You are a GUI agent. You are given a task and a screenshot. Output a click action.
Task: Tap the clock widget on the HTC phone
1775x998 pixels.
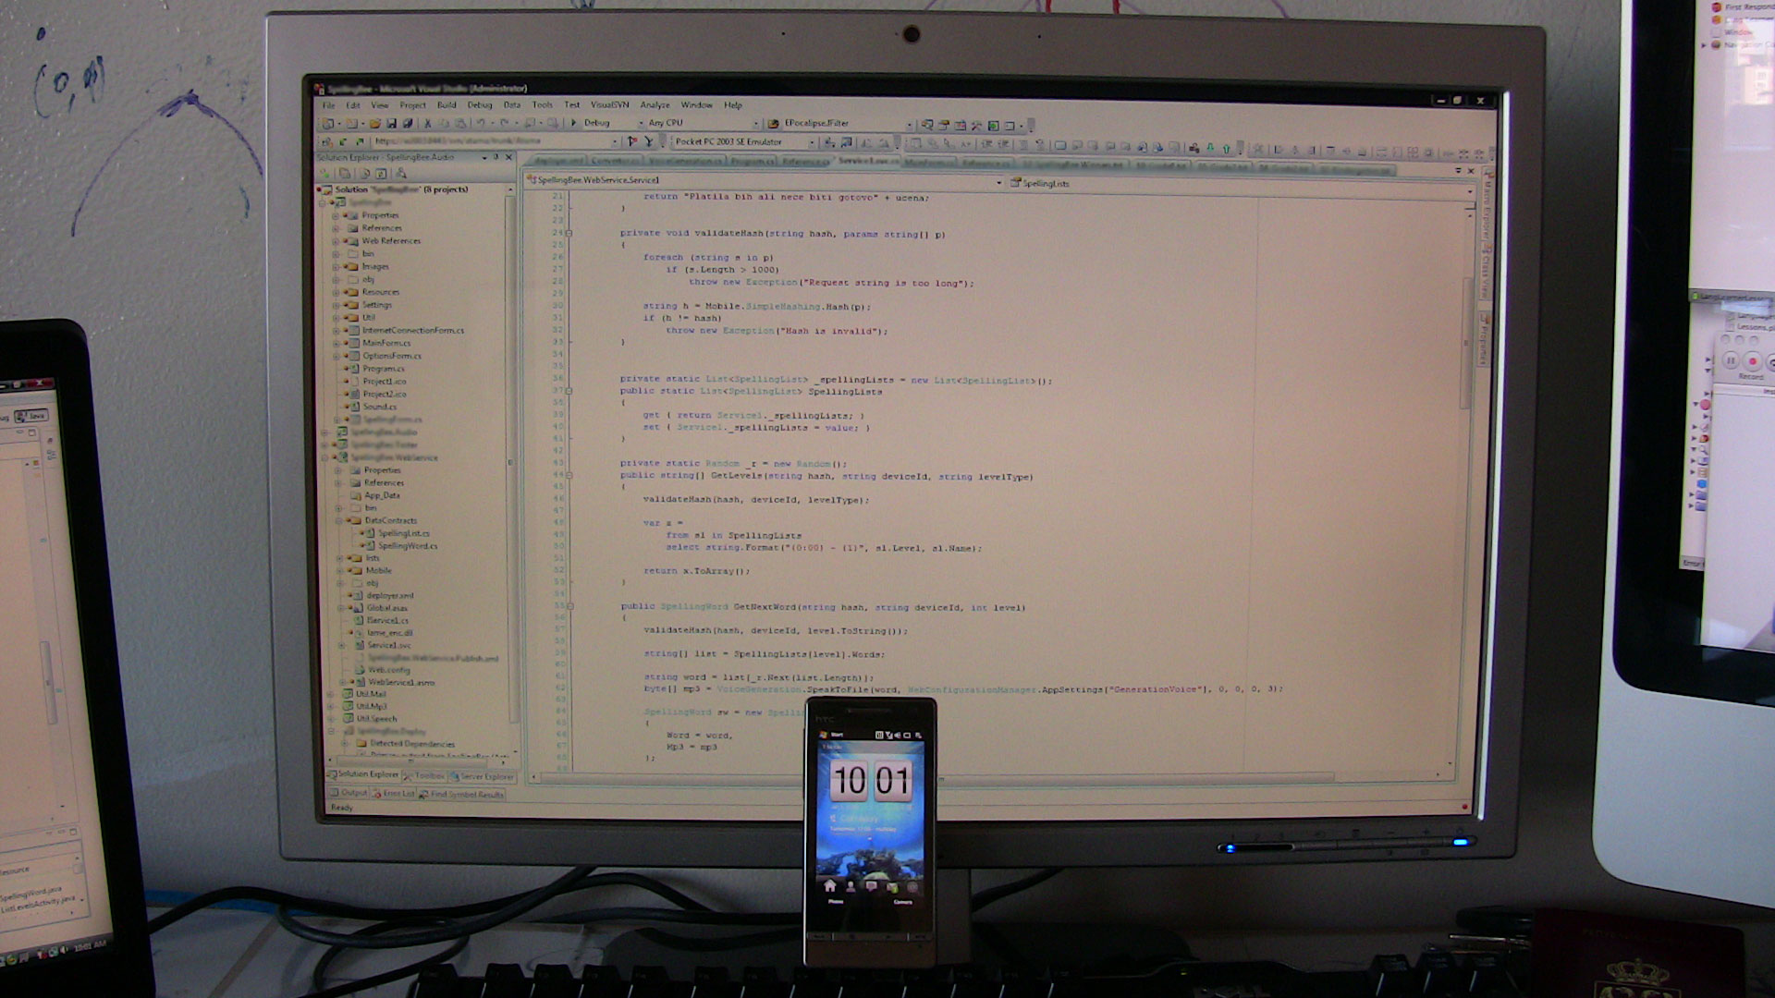(x=870, y=782)
